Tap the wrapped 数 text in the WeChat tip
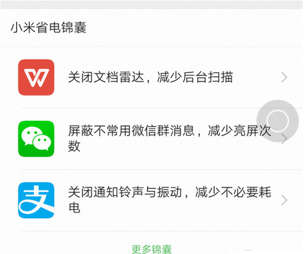 [x=74, y=146]
